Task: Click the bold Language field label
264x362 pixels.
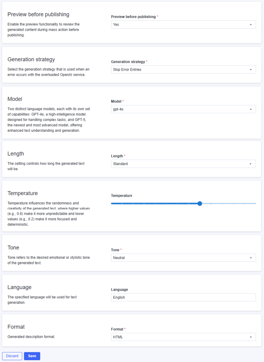Action: click(x=119, y=290)
